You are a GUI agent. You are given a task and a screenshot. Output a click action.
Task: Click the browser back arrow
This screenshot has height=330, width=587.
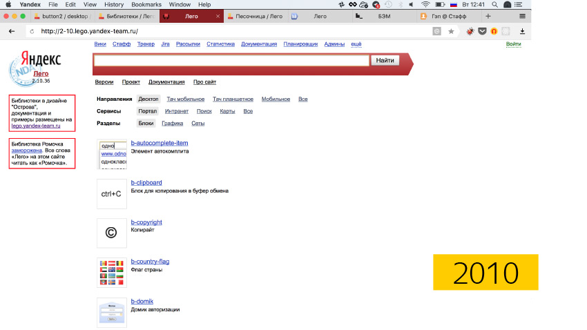click(12, 32)
